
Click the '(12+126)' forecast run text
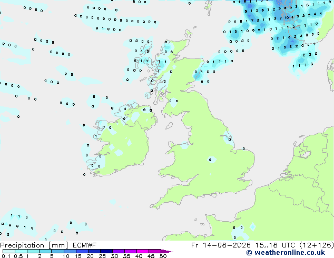click(317, 245)
